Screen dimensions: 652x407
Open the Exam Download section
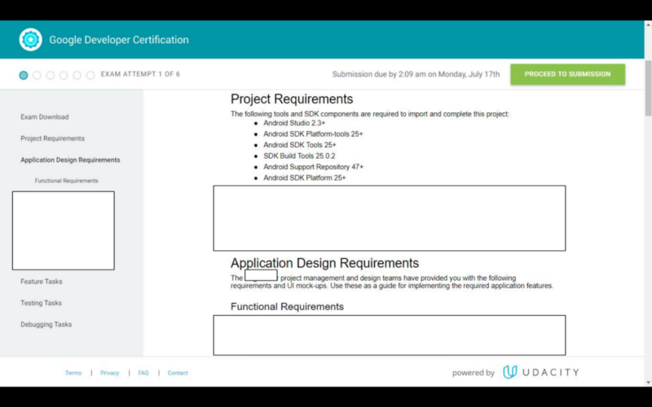(x=45, y=117)
